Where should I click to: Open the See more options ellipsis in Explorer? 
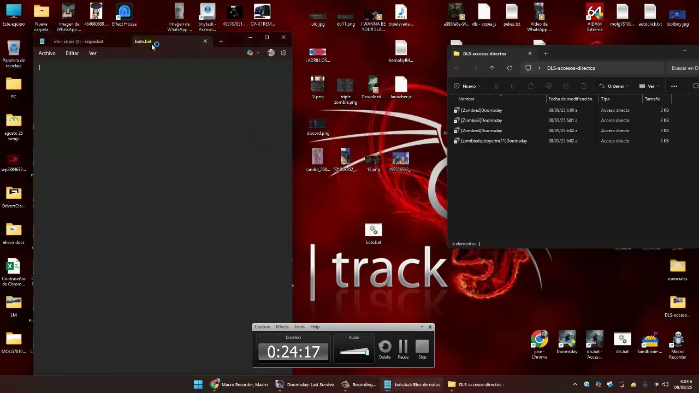coord(674,86)
